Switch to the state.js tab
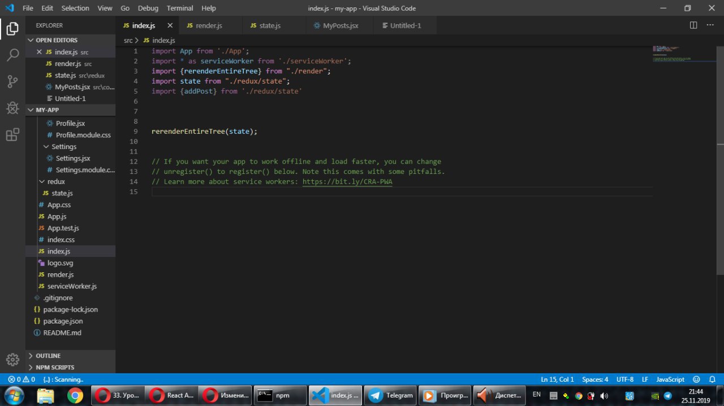724x406 pixels. click(270, 25)
